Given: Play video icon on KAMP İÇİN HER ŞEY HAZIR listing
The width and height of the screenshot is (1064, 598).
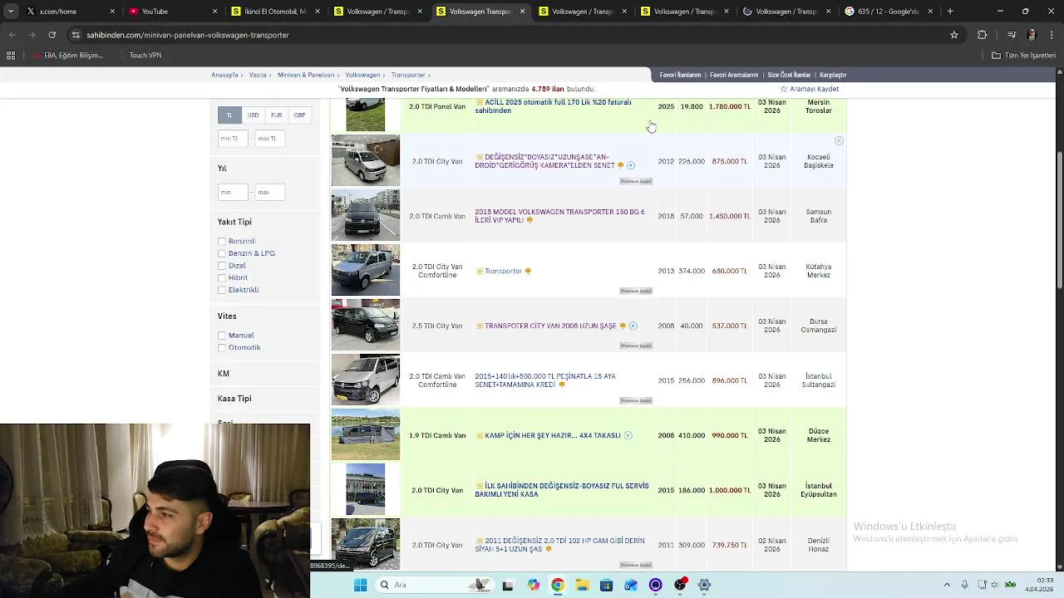Looking at the screenshot, I should pyautogui.click(x=628, y=435).
